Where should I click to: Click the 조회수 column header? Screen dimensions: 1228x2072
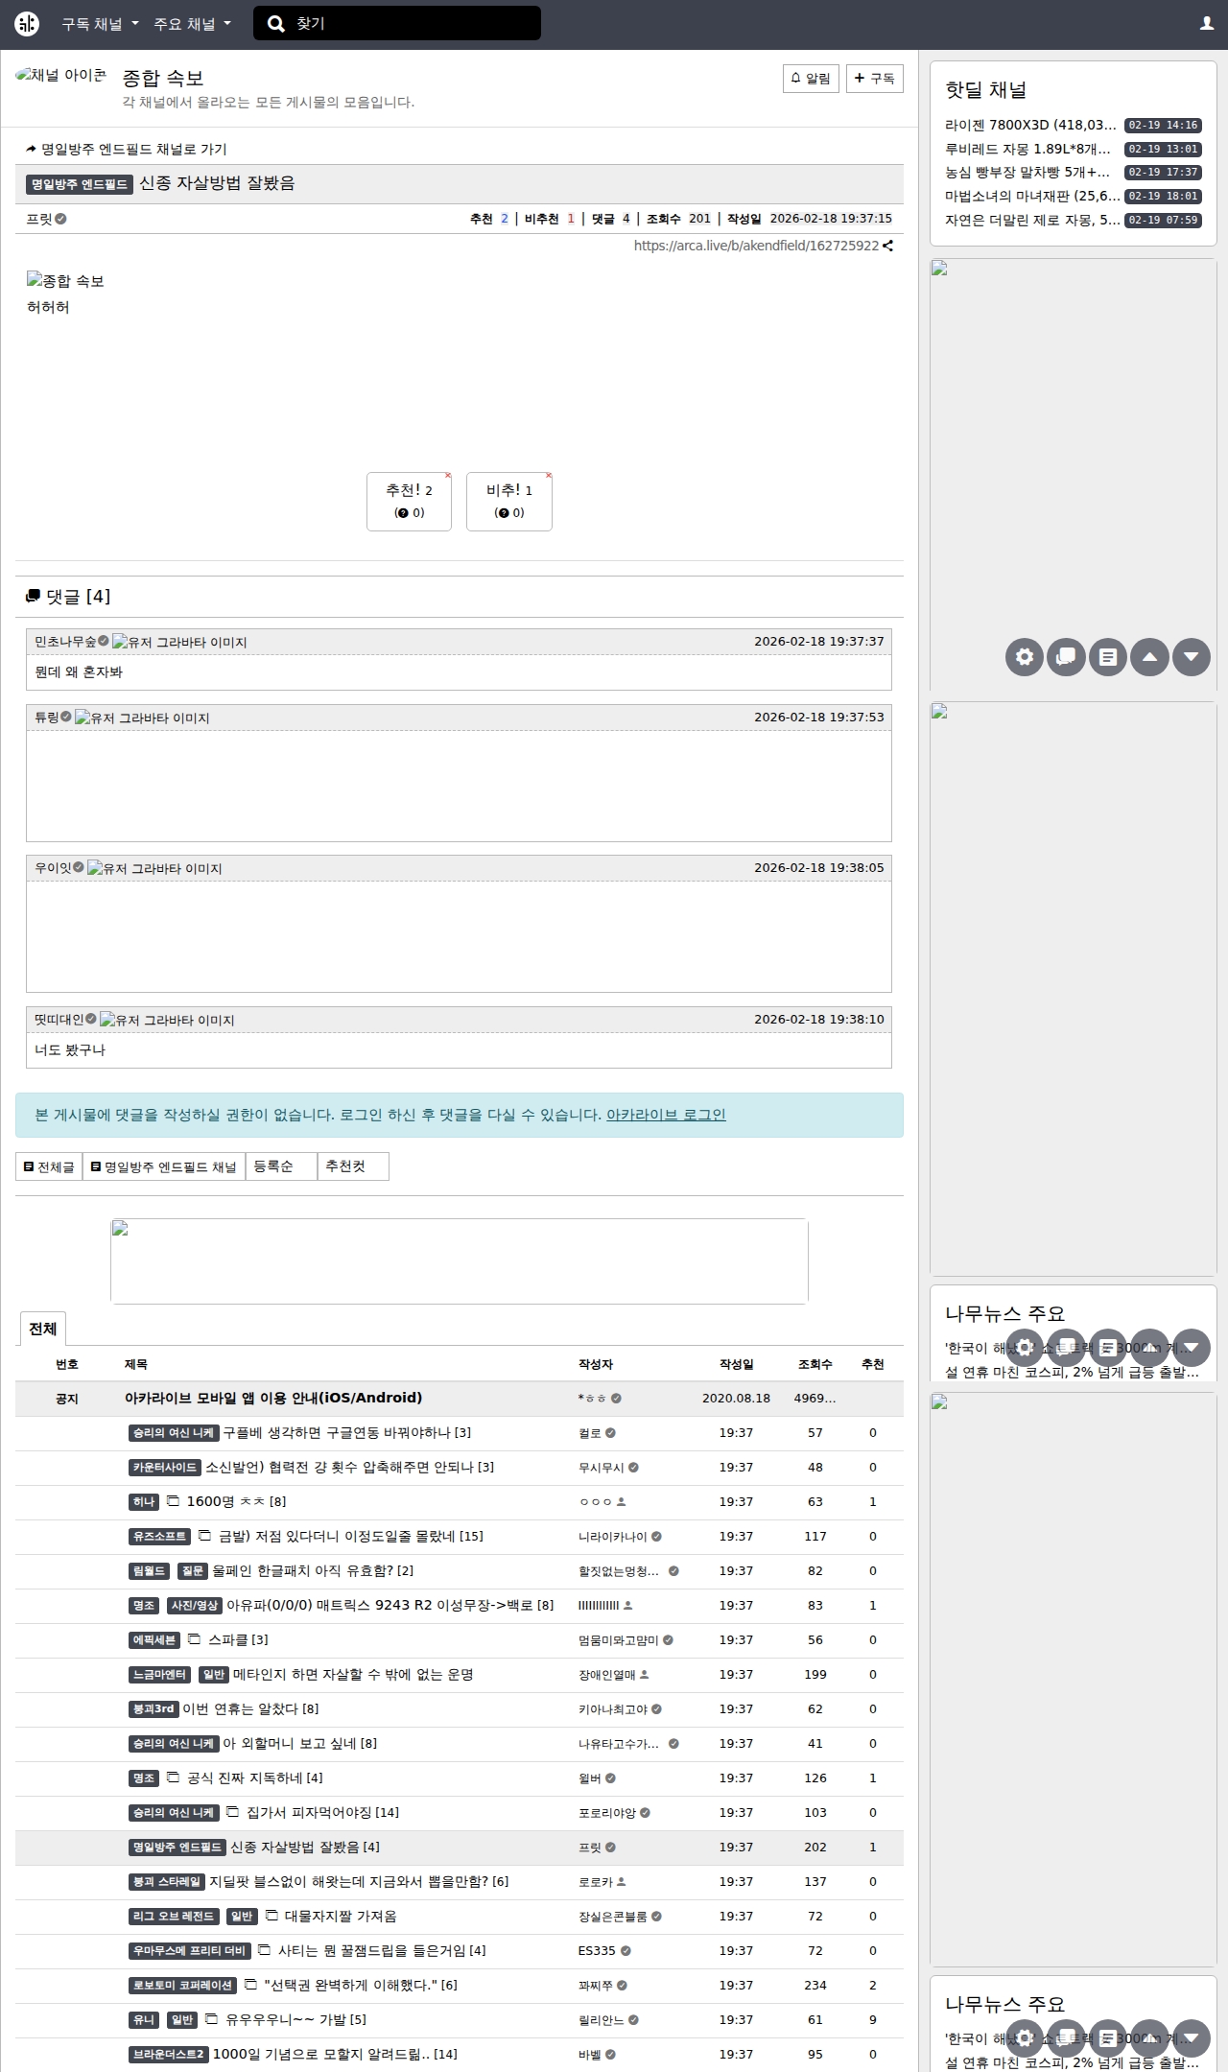(x=815, y=1364)
